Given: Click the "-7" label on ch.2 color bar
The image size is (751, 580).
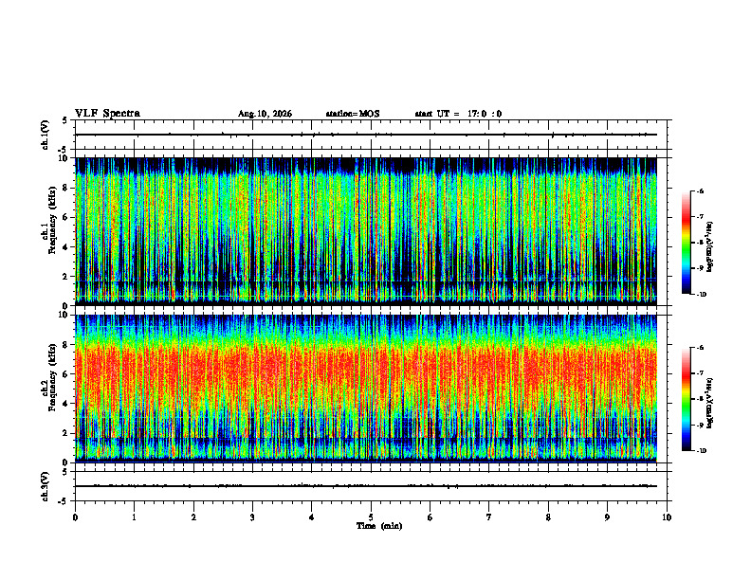Looking at the screenshot, I should coord(700,373).
